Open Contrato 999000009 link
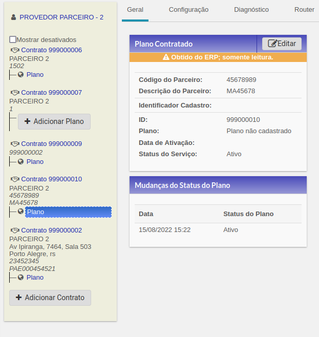The width and height of the screenshot is (319, 337). coord(52,144)
